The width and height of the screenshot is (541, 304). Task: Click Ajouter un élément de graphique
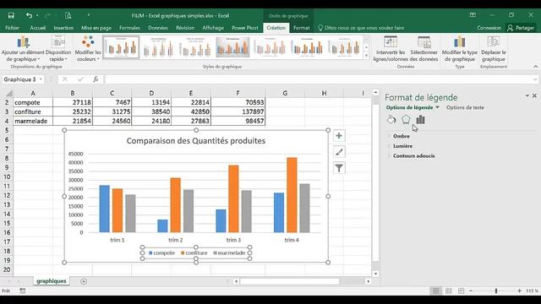tap(23, 49)
